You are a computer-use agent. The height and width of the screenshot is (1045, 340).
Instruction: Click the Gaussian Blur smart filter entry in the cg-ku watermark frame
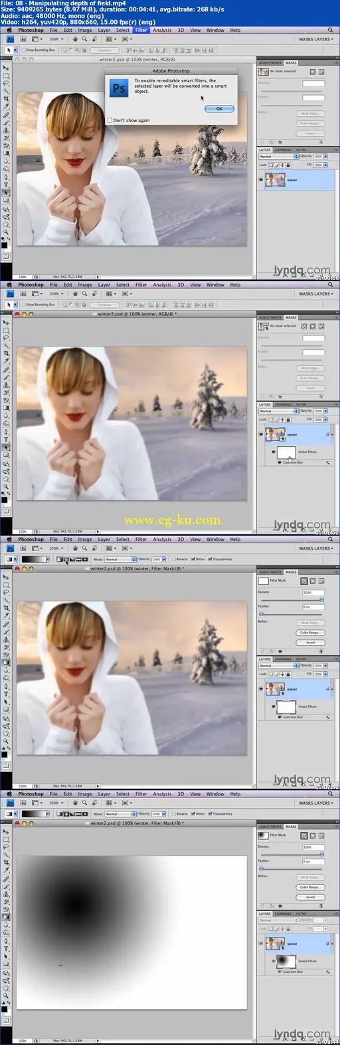coord(293,462)
